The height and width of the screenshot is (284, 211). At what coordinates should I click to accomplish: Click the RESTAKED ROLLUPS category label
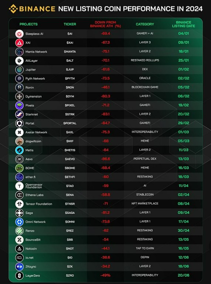tap(145, 60)
